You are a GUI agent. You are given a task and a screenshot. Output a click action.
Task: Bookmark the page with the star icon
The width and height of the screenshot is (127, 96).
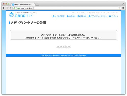pos(119,8)
